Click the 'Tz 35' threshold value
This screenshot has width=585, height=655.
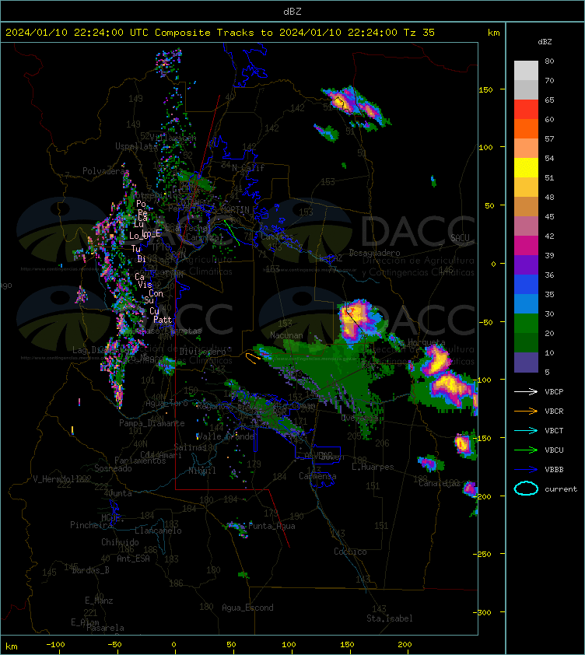click(419, 33)
